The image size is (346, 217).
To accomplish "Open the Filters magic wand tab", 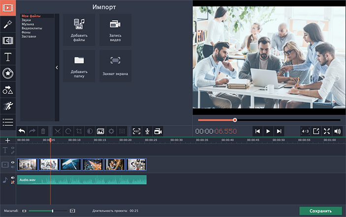I will click(7, 24).
